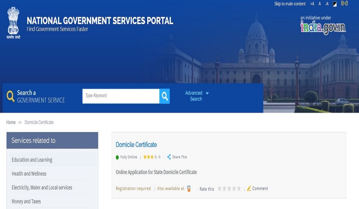Screen dimensions: 359x209
Task: Go to the Home breadcrumb
Action: pyautogui.click(x=11, y=122)
